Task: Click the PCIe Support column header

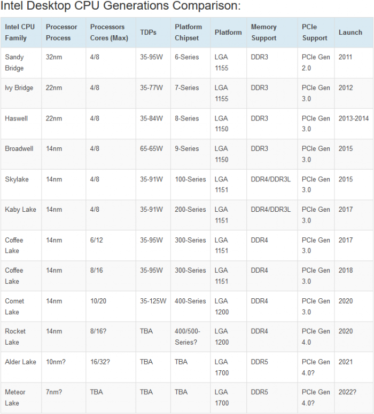Action: coord(315,33)
